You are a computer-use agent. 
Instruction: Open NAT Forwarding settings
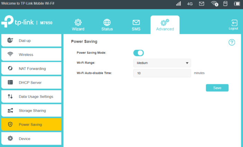(x=31, y=68)
